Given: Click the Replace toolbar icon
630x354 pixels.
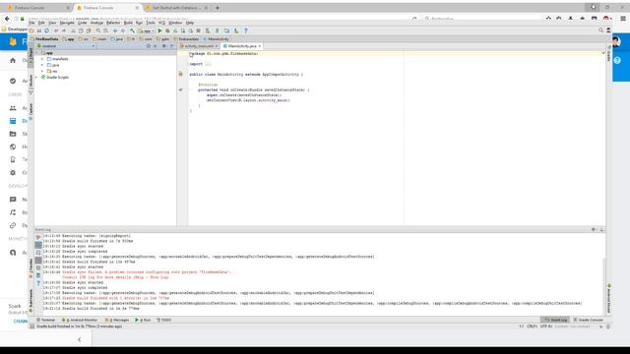Looking at the screenshot, I should 105,30.
